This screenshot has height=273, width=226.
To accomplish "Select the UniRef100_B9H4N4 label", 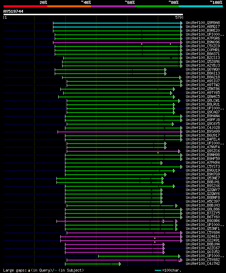I will (203, 116).
